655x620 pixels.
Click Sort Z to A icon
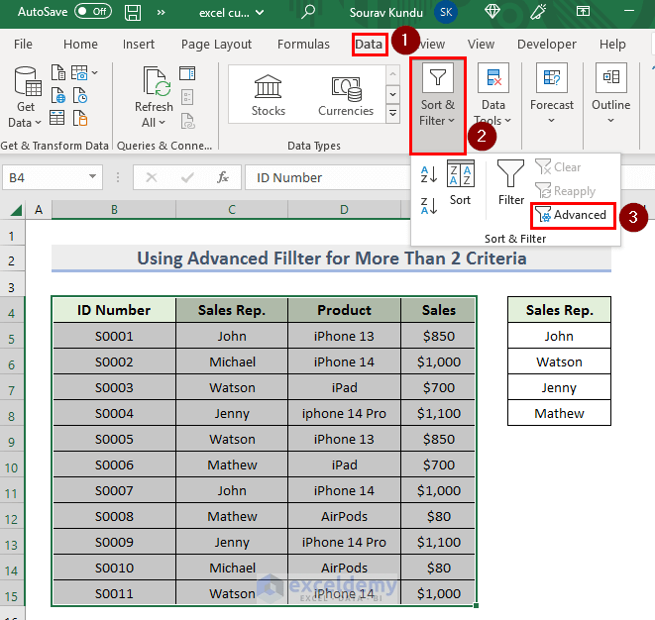tap(429, 206)
